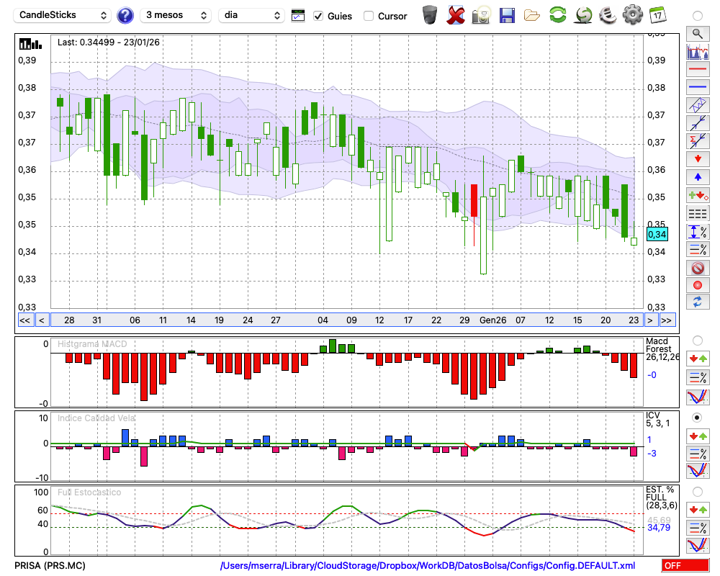This screenshot has width=720, height=576.
Task: Expand the 3 mesos period dropdown
Action: click(175, 15)
